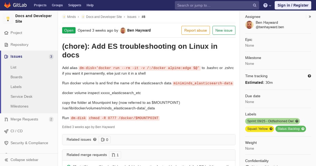
Task: Click the miniminds_elasticsearch-data code text
Action: (x=203, y=83)
